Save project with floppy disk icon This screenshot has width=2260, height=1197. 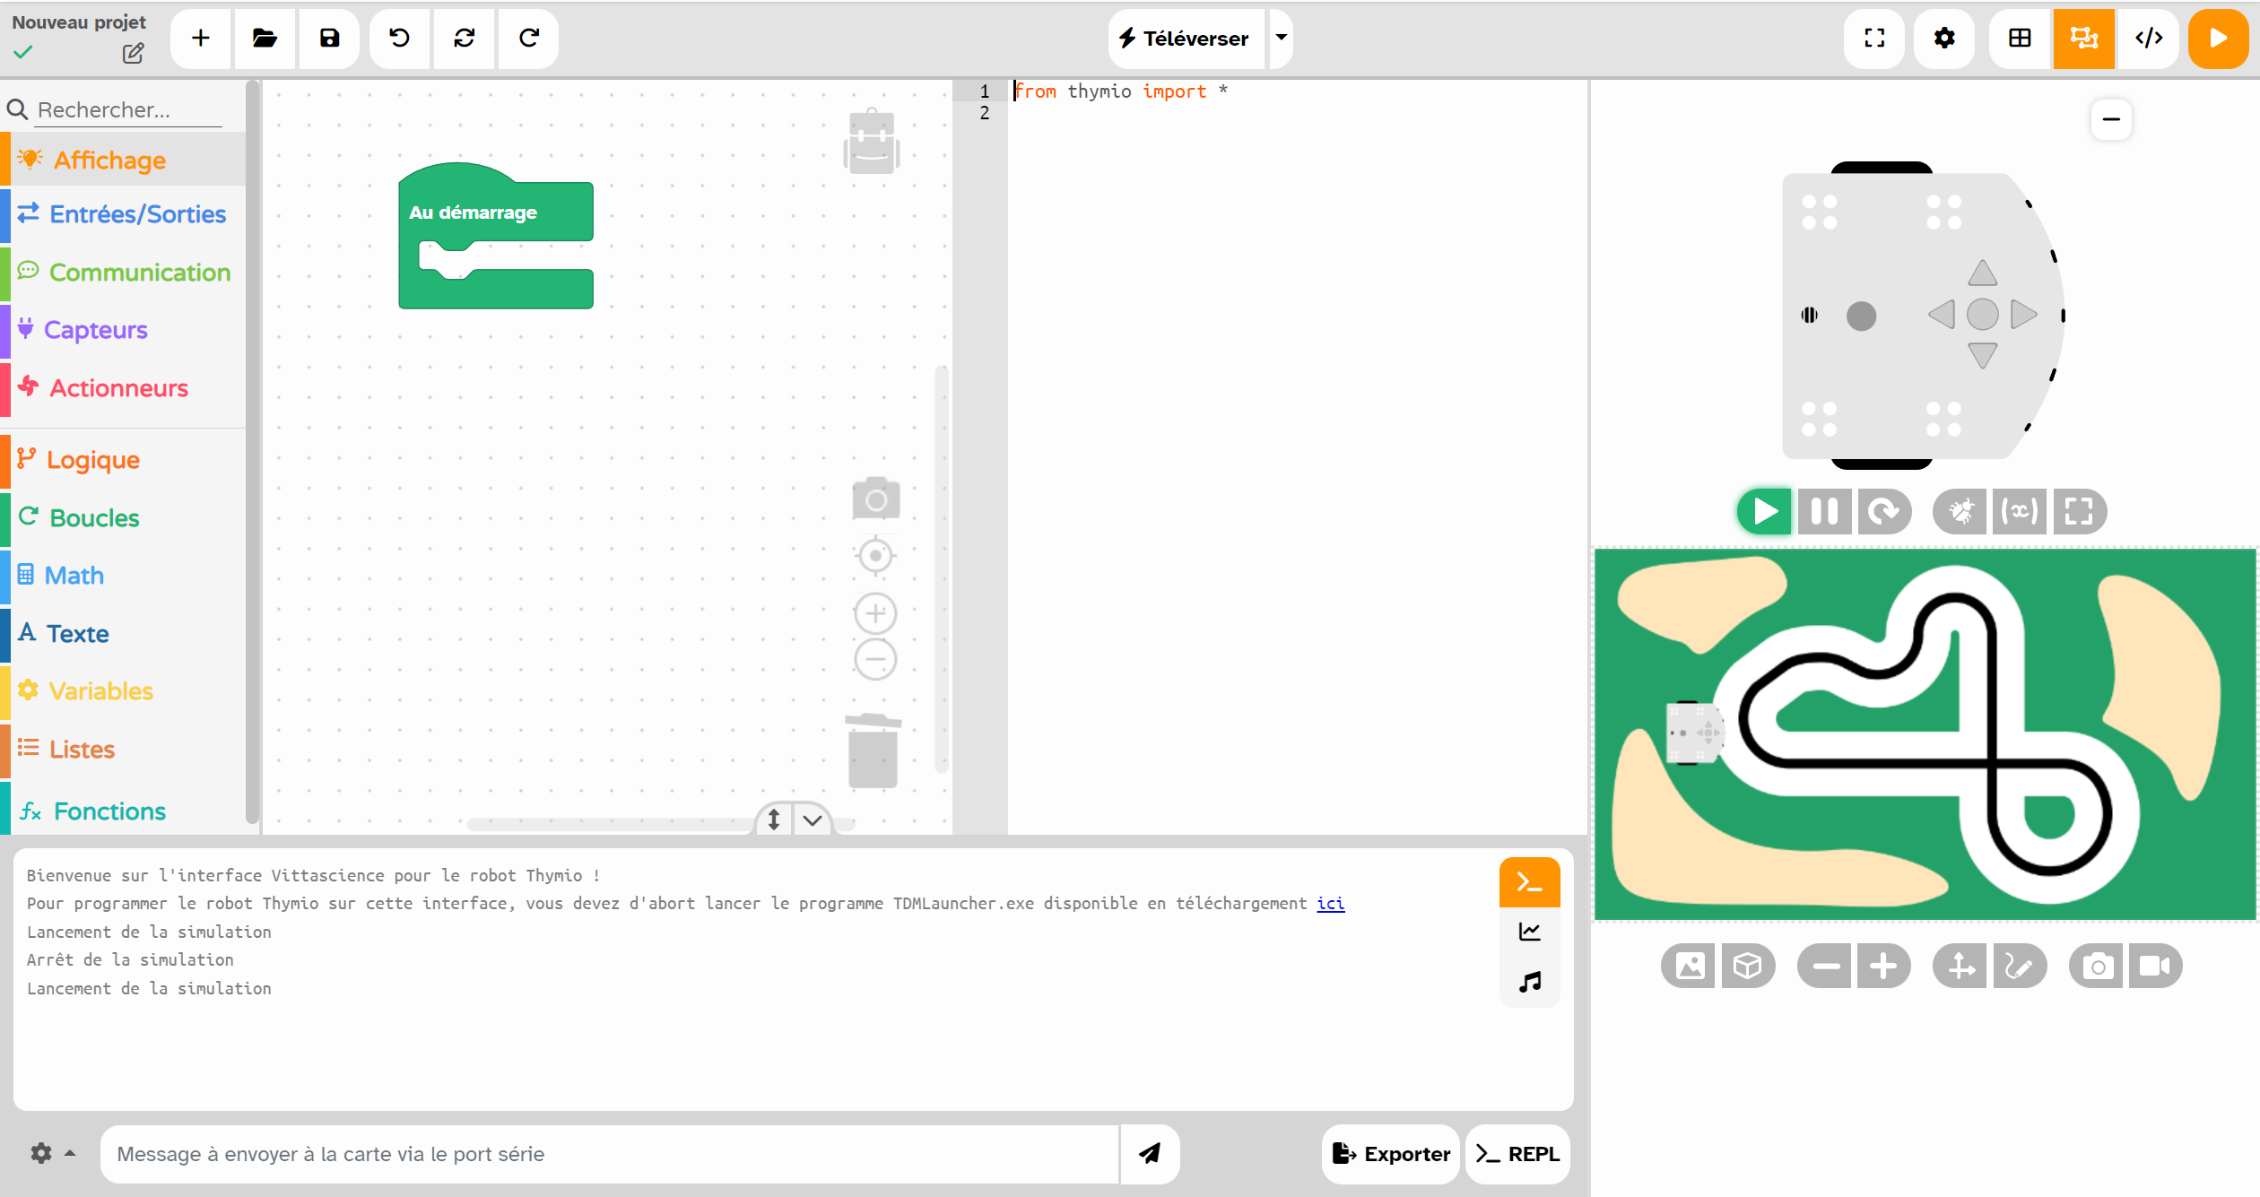pyautogui.click(x=329, y=38)
